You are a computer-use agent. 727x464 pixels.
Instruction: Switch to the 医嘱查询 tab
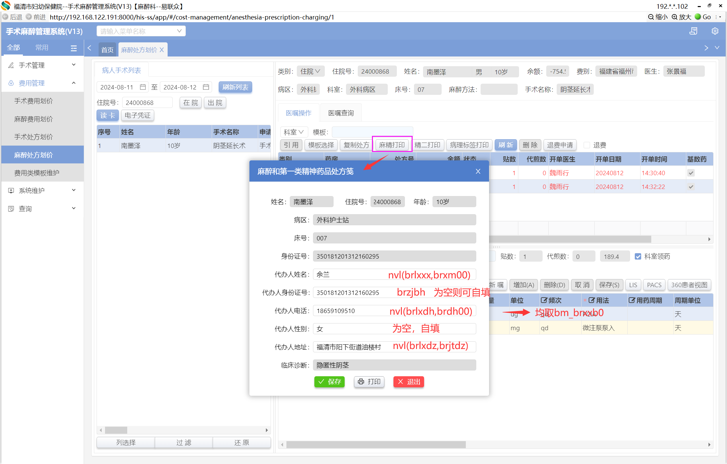click(341, 113)
